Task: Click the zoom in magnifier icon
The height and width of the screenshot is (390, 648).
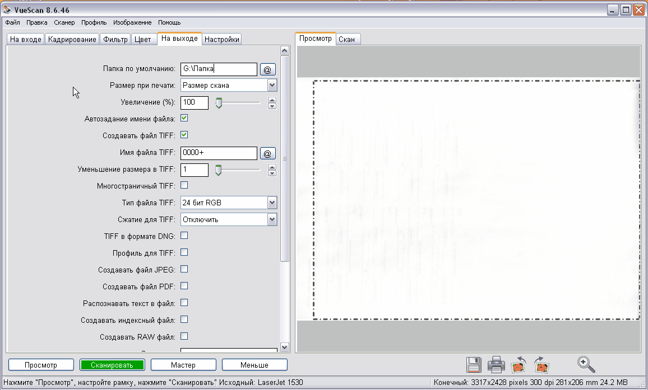Action: tap(586, 364)
